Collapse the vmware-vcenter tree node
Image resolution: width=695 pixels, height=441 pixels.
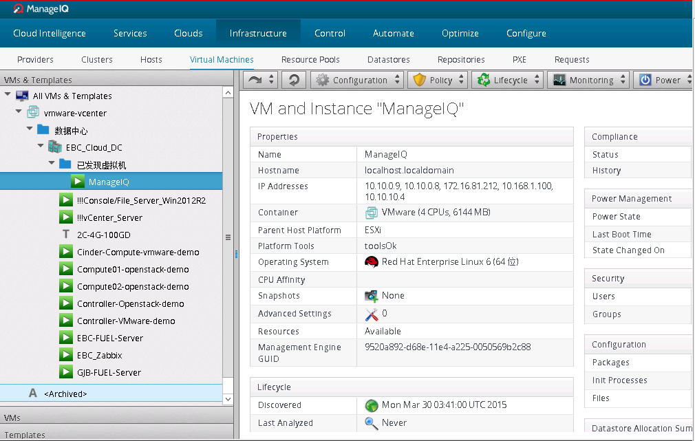click(19, 111)
